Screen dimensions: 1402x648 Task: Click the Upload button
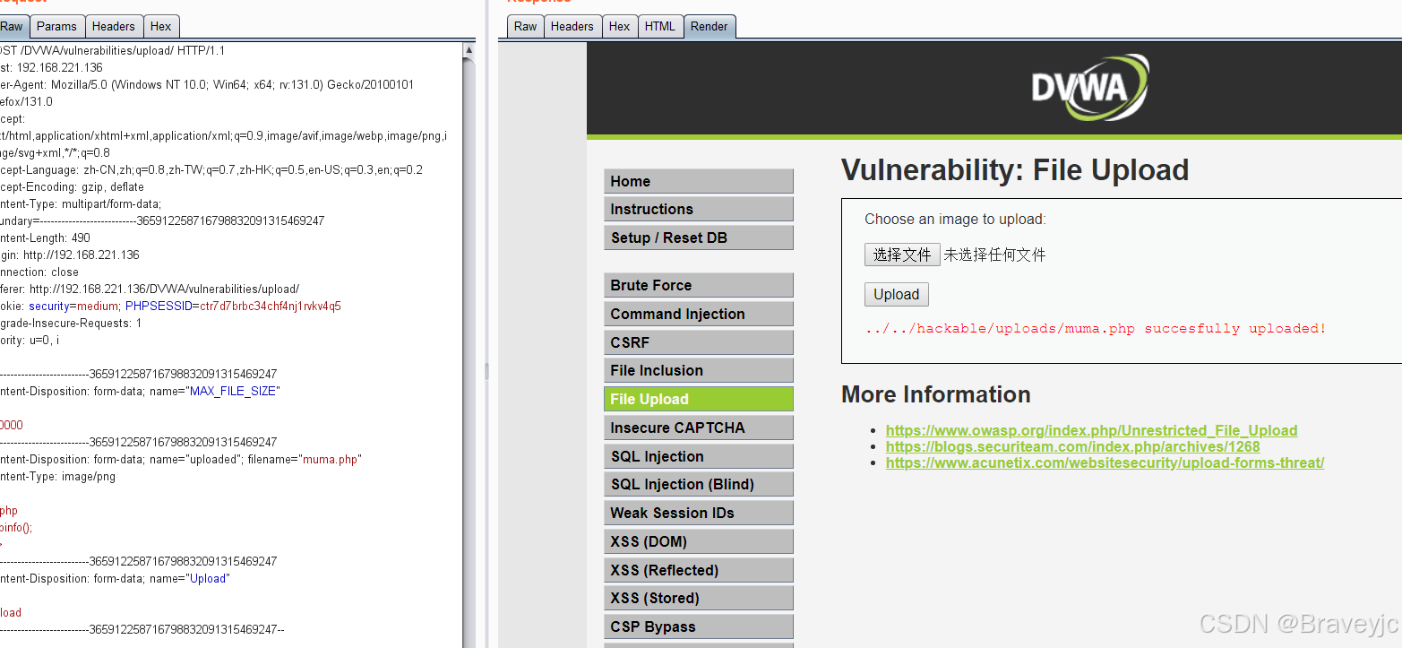897,294
